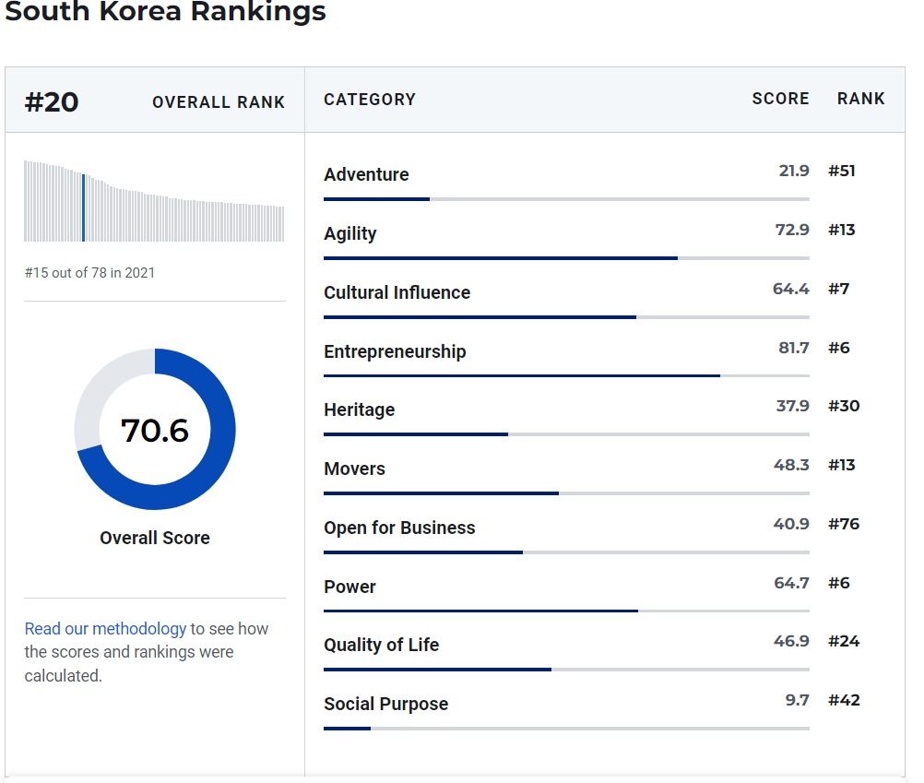Click the CATEGORY column header
Viewport: 924px width, 783px height.
click(370, 100)
